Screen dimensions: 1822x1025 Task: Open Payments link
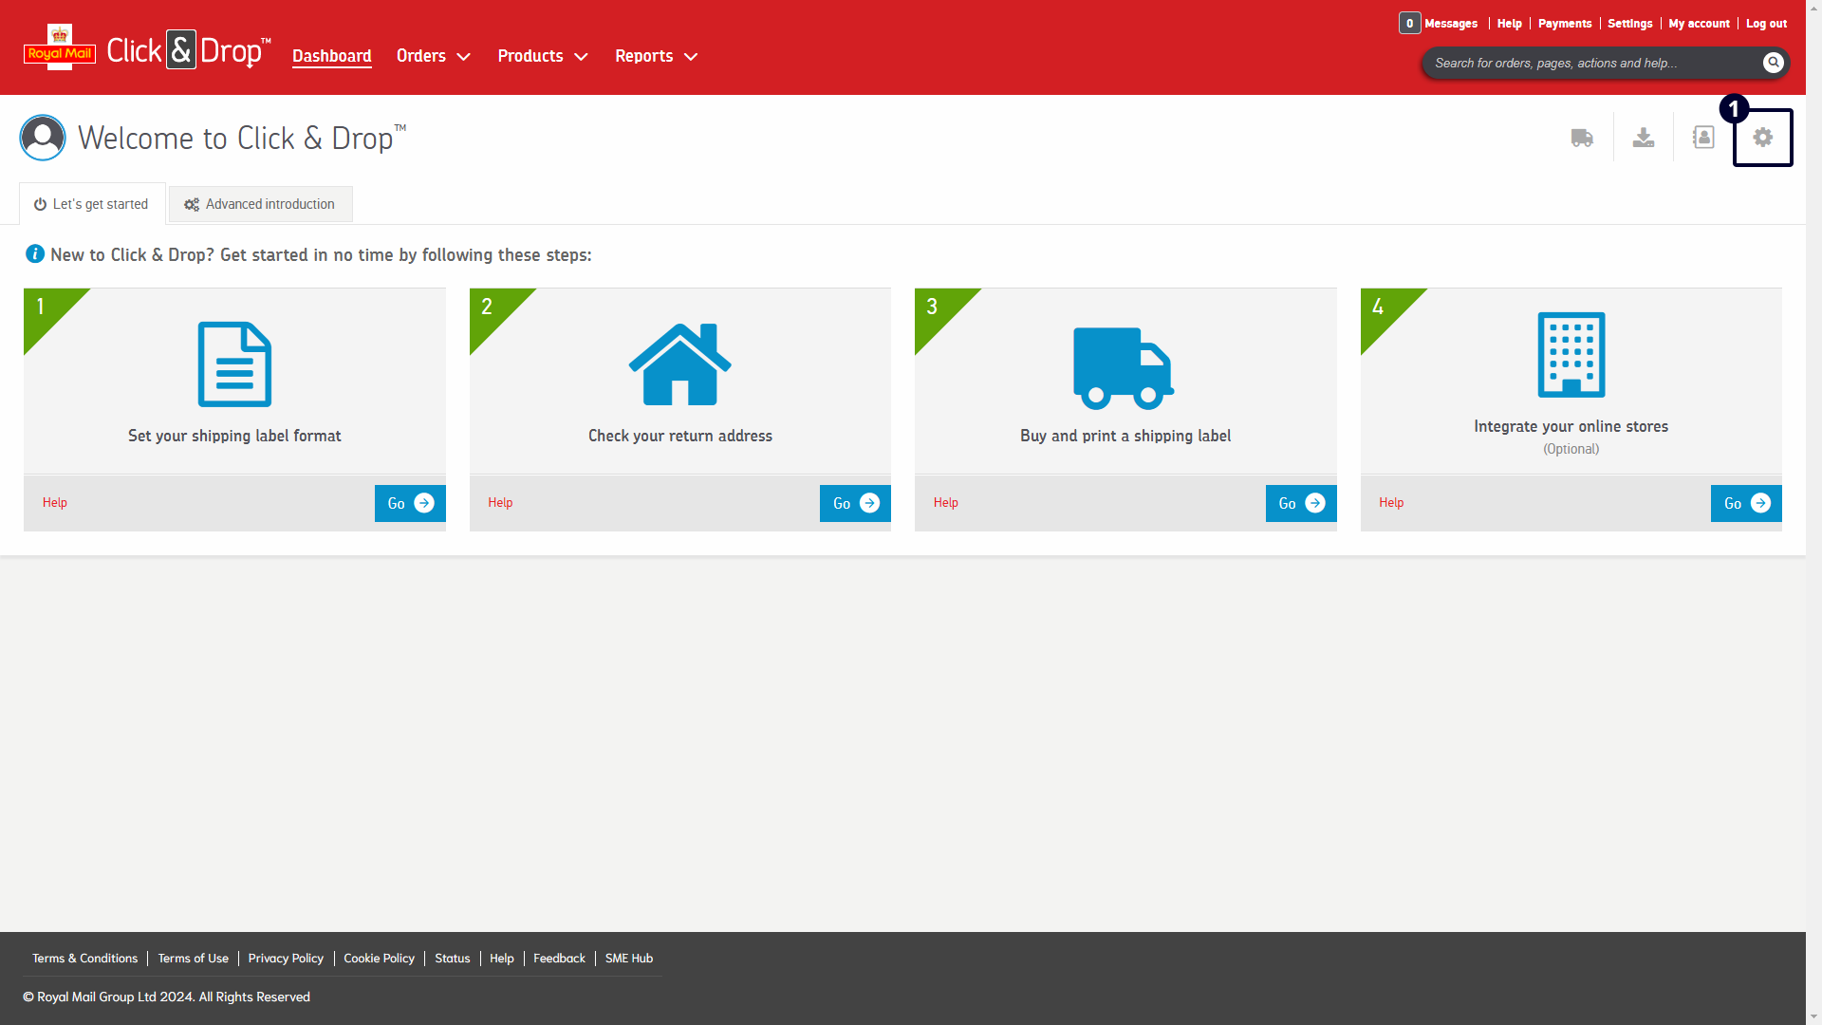pyautogui.click(x=1565, y=24)
